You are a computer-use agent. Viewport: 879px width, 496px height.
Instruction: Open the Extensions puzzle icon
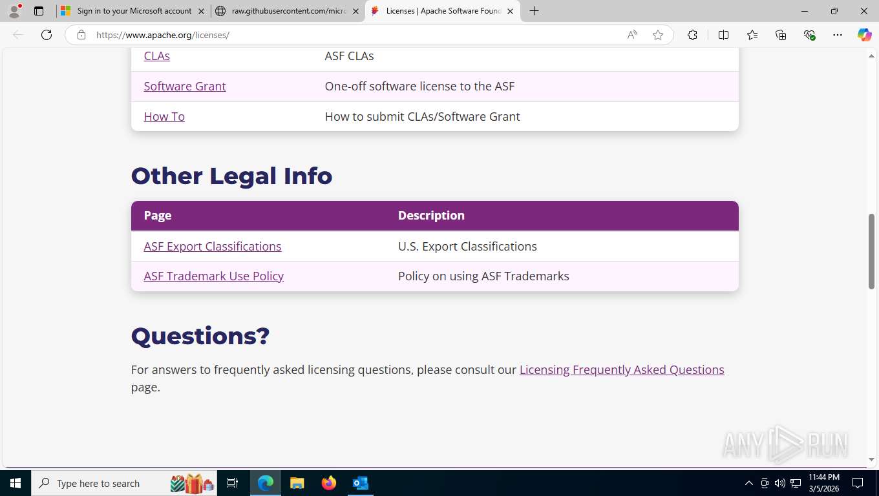click(x=692, y=35)
